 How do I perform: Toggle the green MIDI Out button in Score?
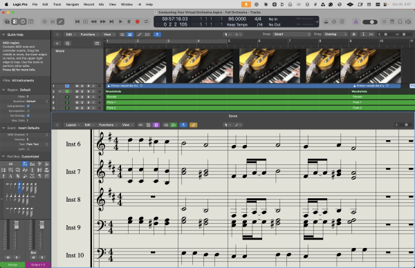174,125
